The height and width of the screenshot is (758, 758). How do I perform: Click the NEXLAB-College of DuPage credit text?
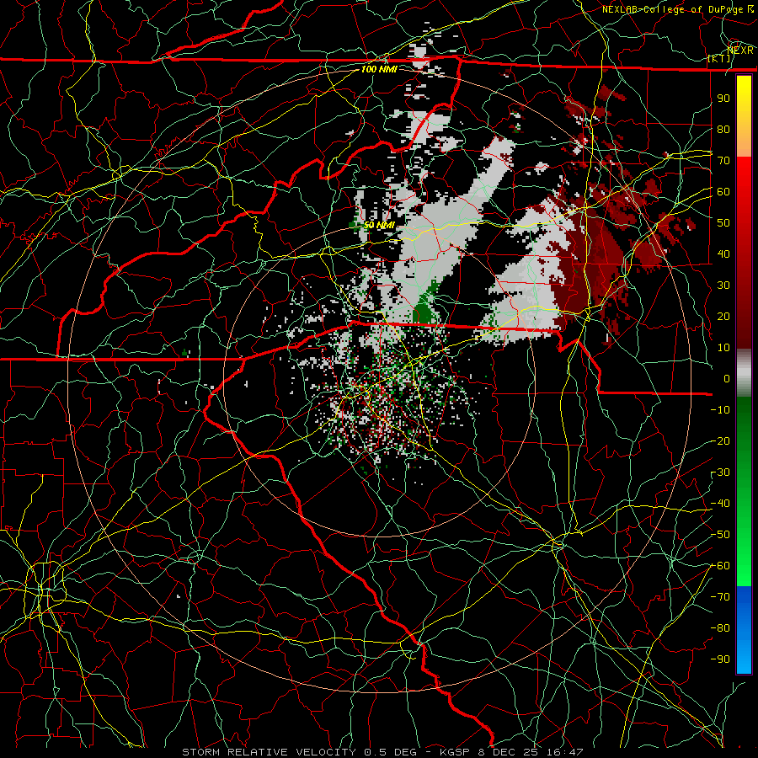click(673, 9)
